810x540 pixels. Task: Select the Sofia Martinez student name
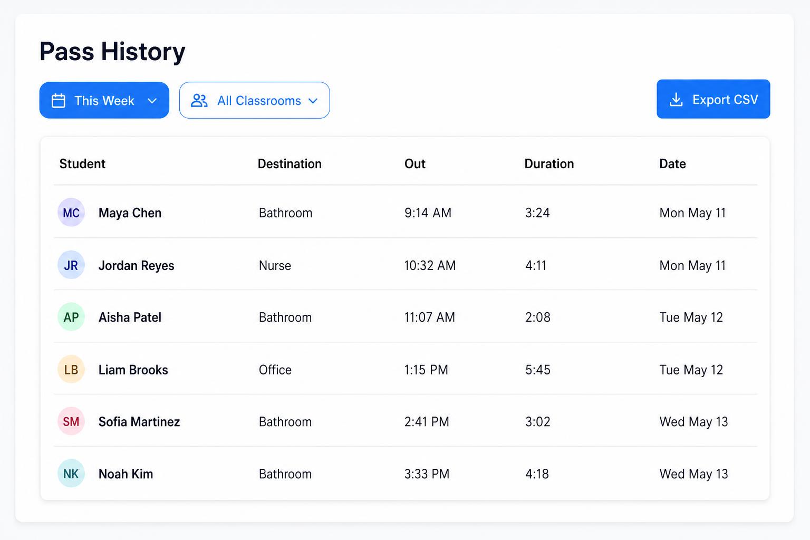click(139, 422)
